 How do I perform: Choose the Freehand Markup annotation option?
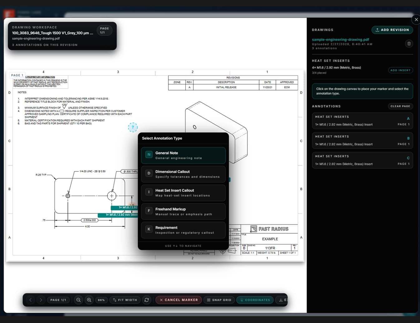tap(183, 211)
